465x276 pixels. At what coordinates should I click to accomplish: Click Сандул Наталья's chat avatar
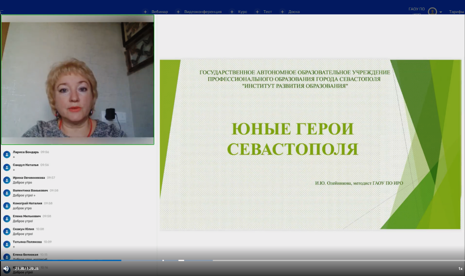(7, 167)
